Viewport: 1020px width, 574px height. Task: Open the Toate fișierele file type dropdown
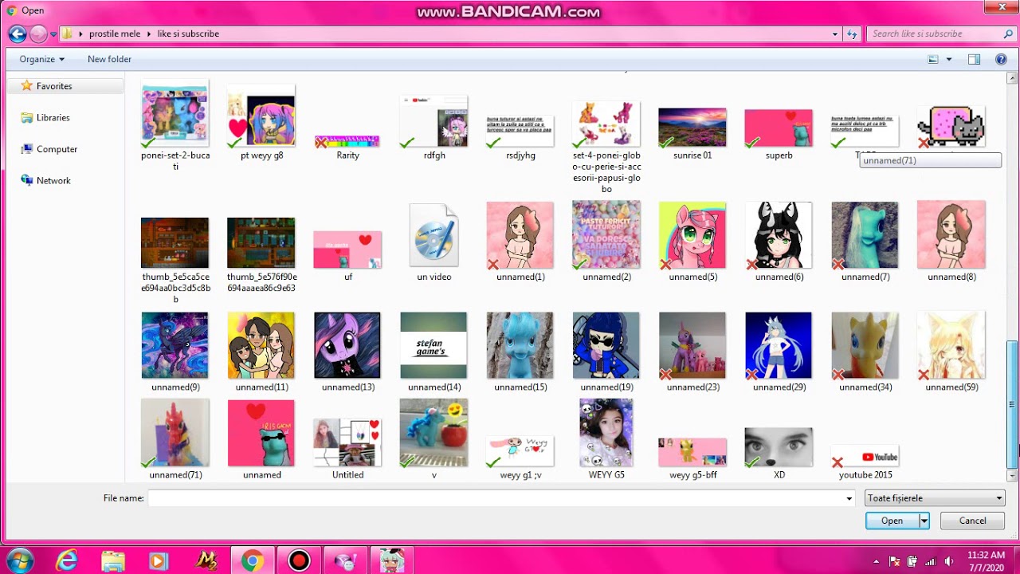[935, 498]
